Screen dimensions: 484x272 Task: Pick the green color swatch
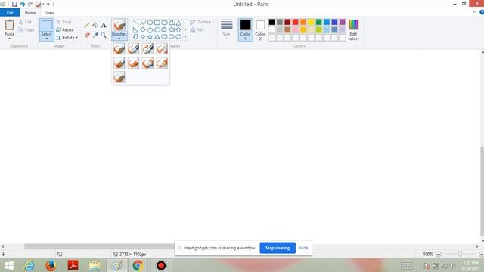tap(319, 22)
